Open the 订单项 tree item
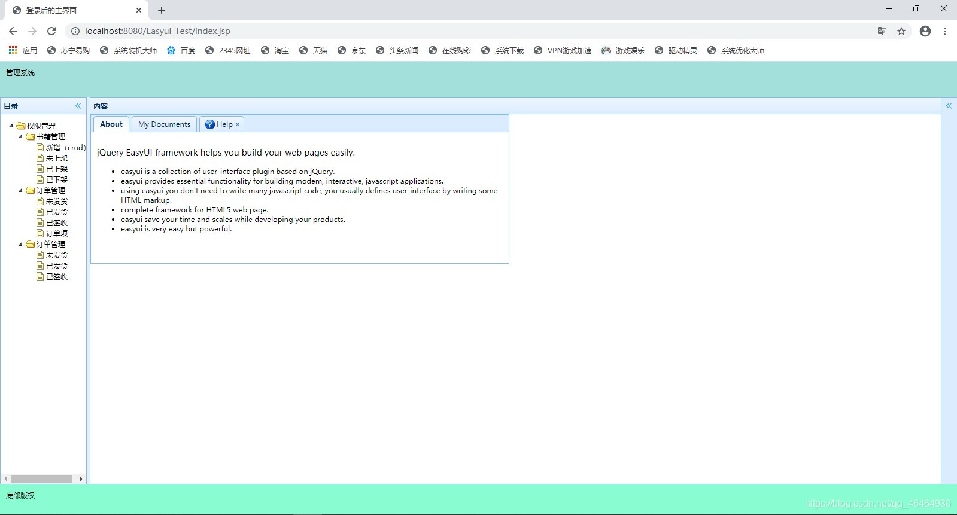The height and width of the screenshot is (515, 957). (x=57, y=233)
